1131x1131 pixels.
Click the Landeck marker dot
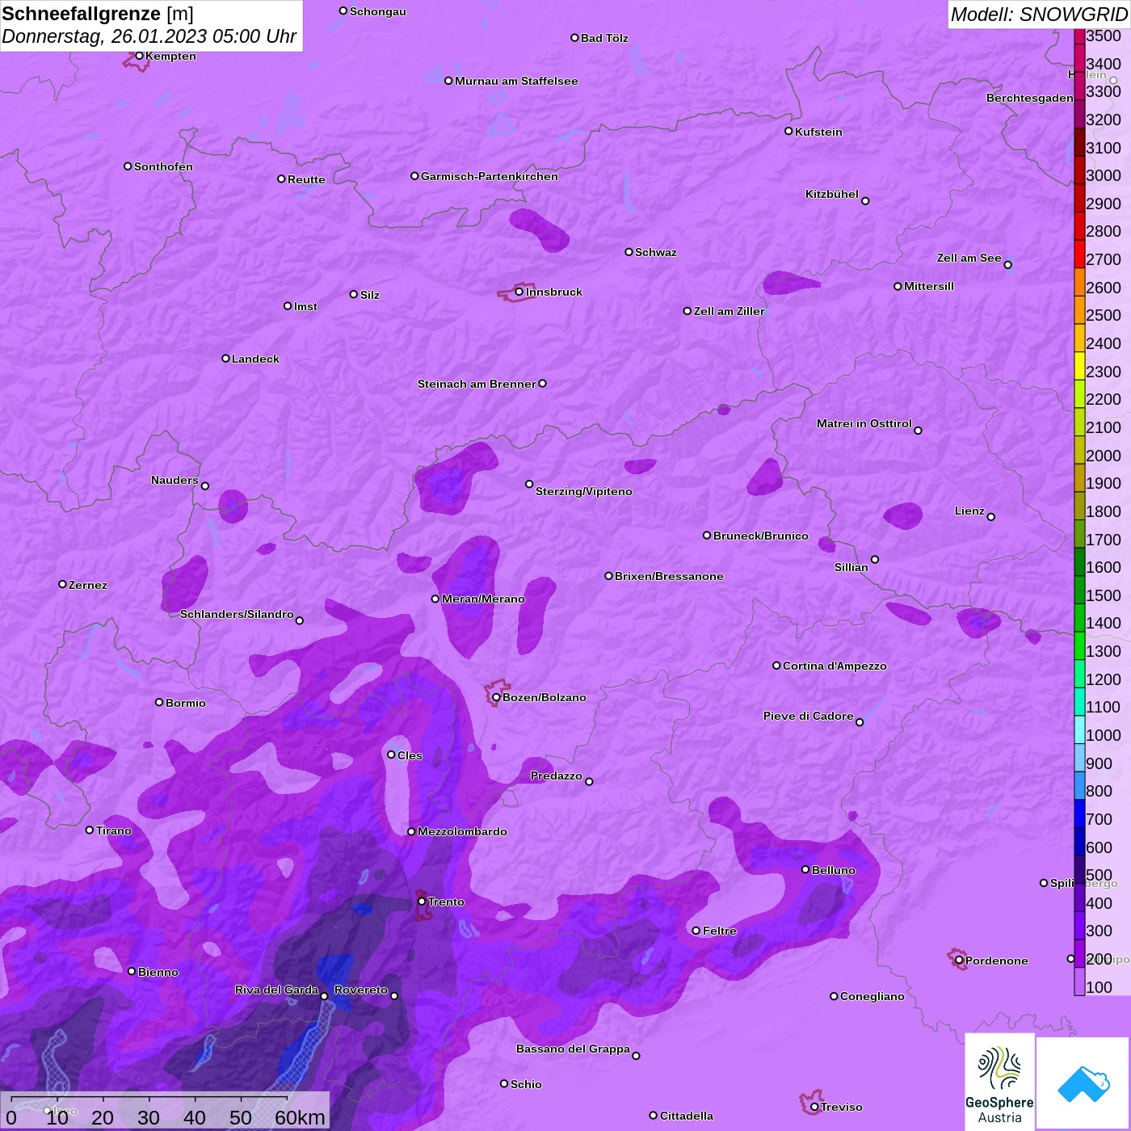coord(225,358)
